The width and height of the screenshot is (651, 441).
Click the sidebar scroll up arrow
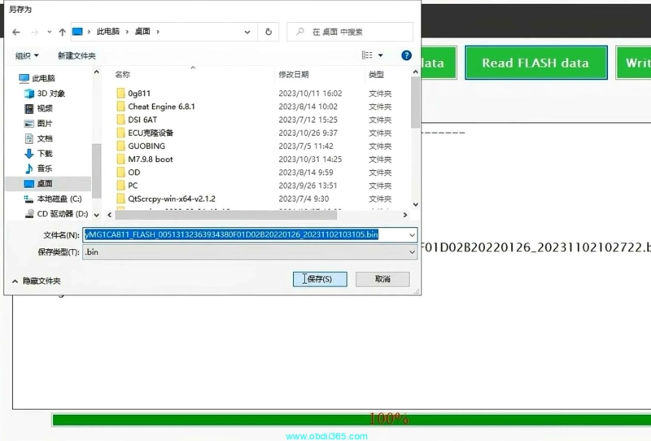click(96, 72)
